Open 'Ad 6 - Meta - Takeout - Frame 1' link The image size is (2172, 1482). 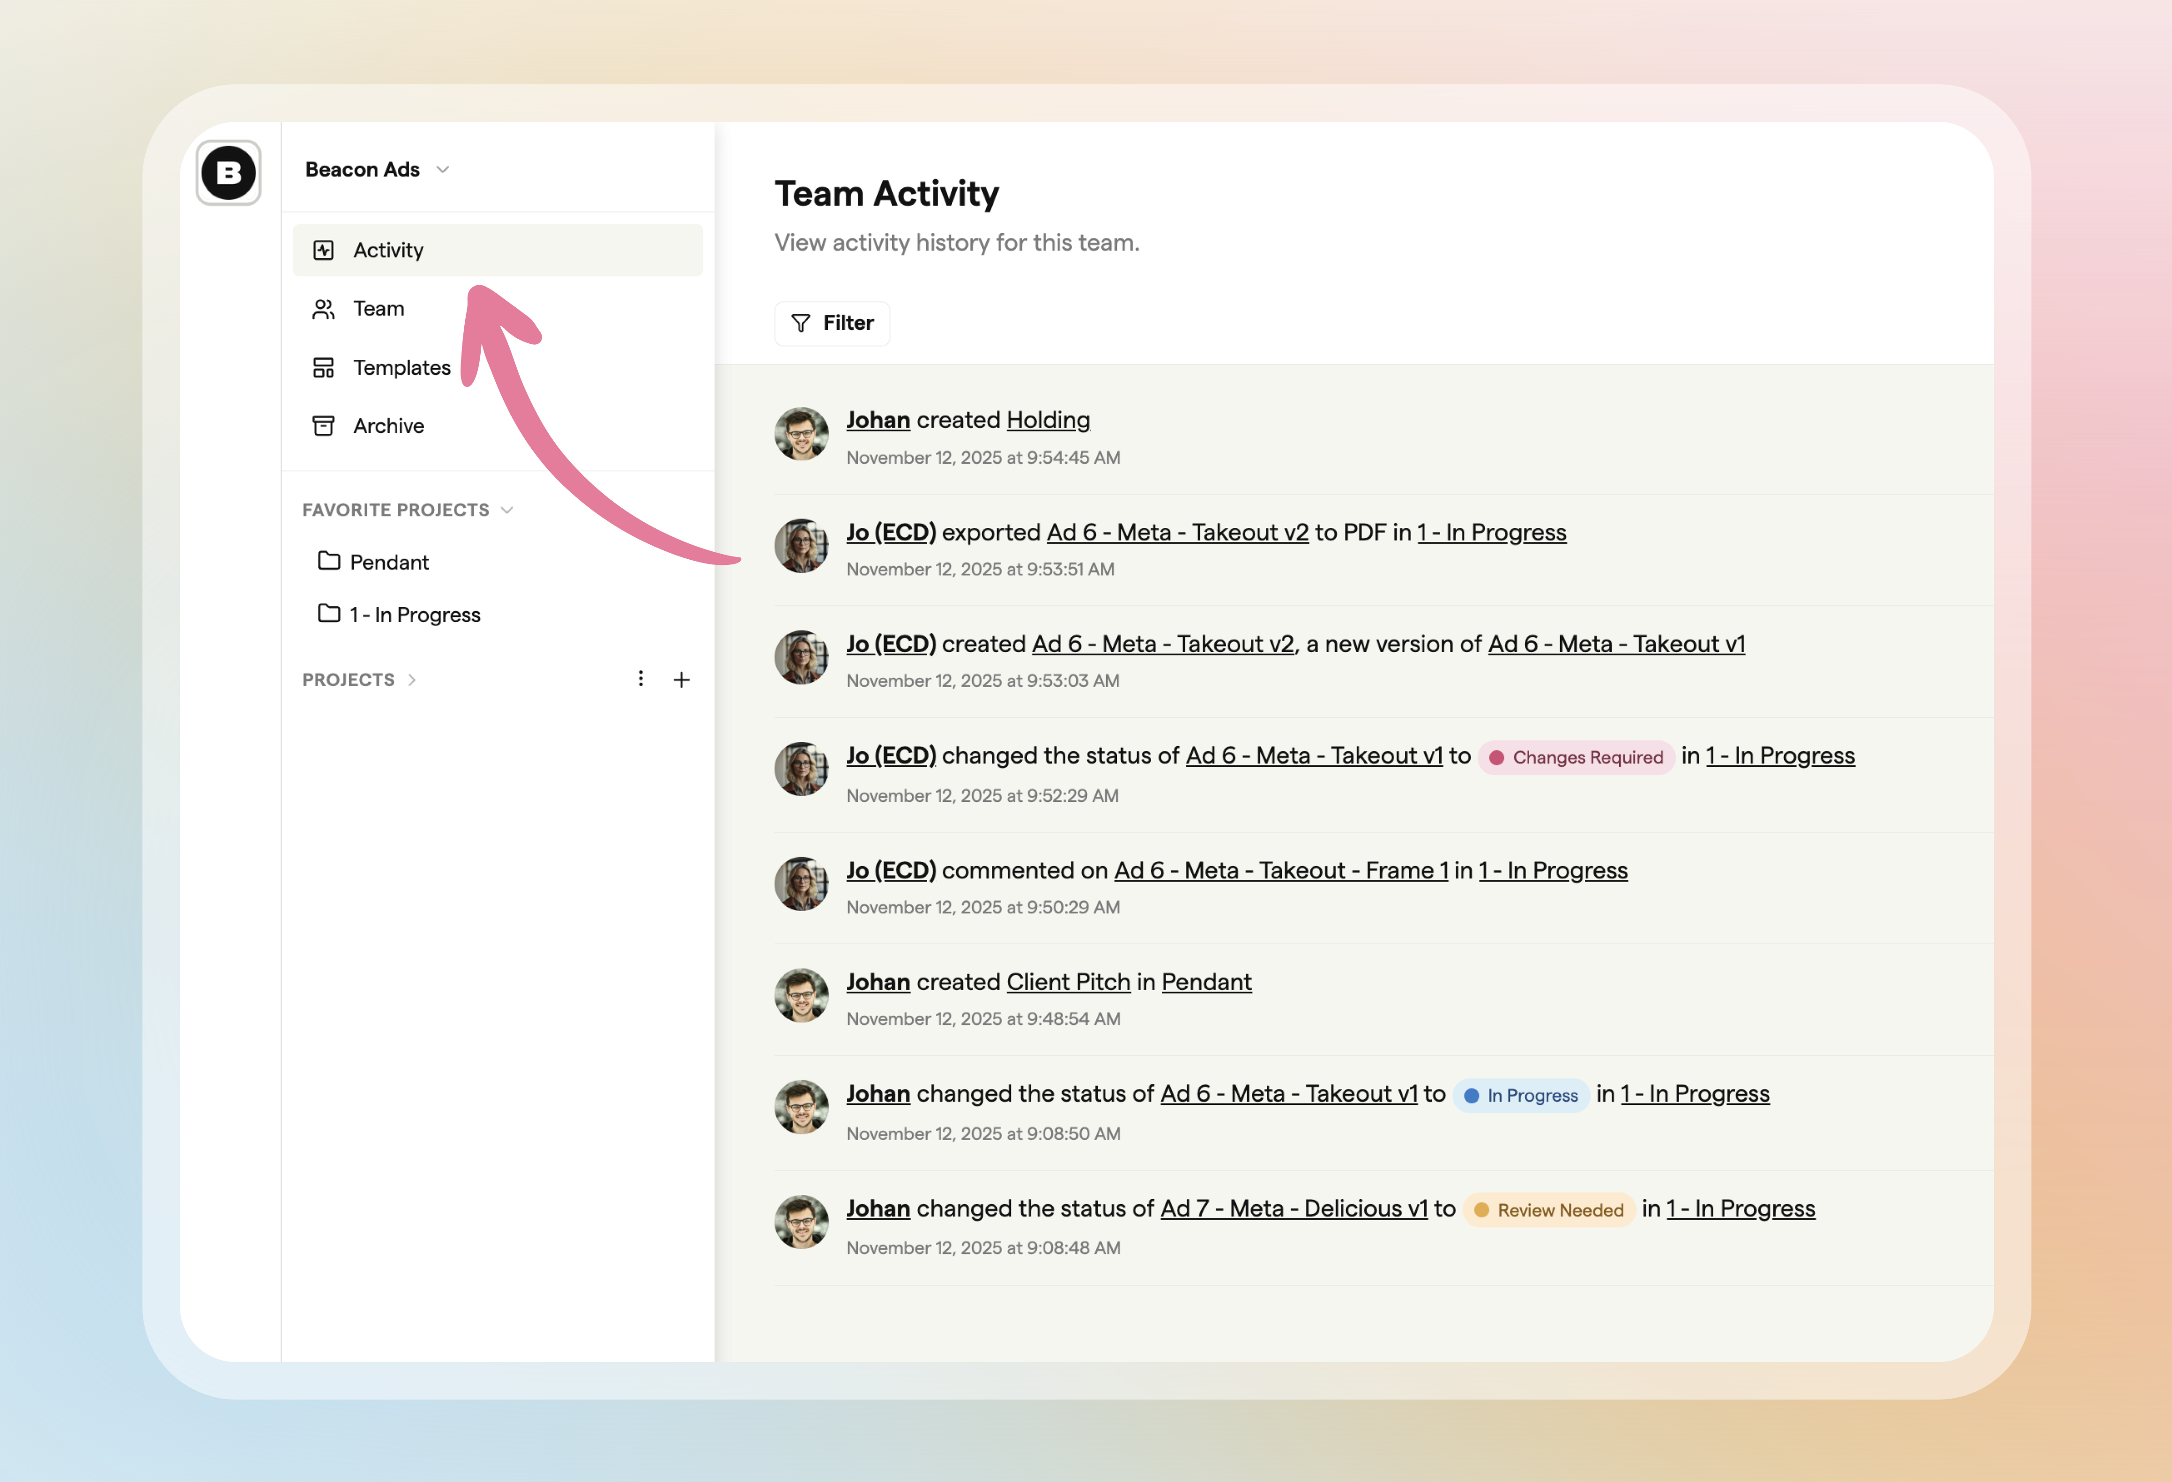pos(1280,870)
